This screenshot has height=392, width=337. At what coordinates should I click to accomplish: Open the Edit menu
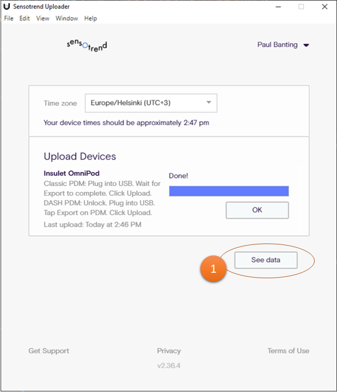[x=24, y=19]
